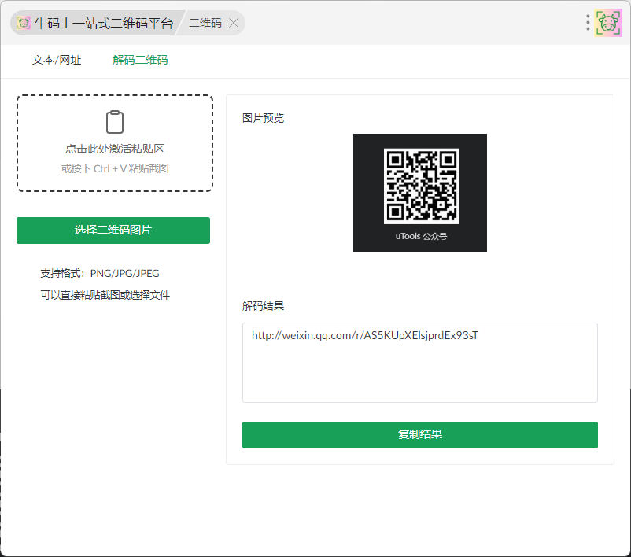
Task: Click the 或按下 Ctrl + V 粘贴截图 hint
Action: click(115, 168)
